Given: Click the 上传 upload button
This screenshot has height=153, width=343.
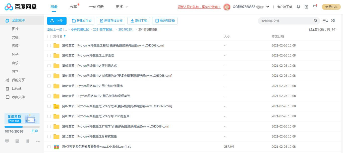Looking at the screenshot, I should click(57, 21).
